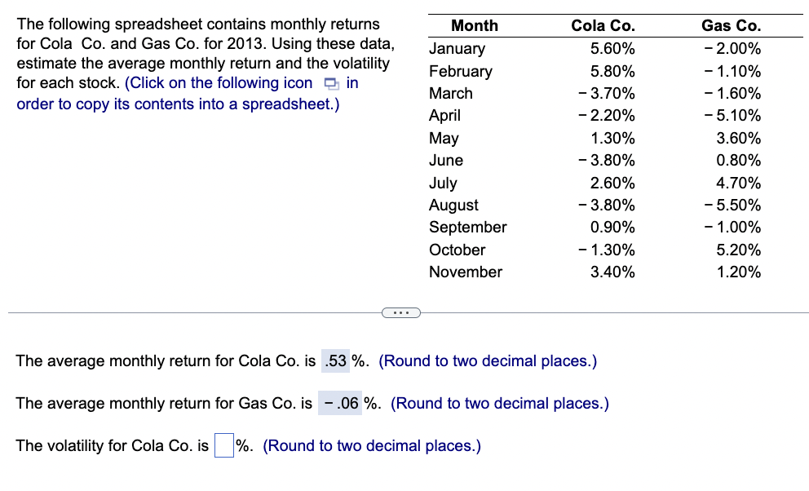Click Gas Co.'s -5.10% April return
This screenshot has height=491, width=809.
coord(732,116)
